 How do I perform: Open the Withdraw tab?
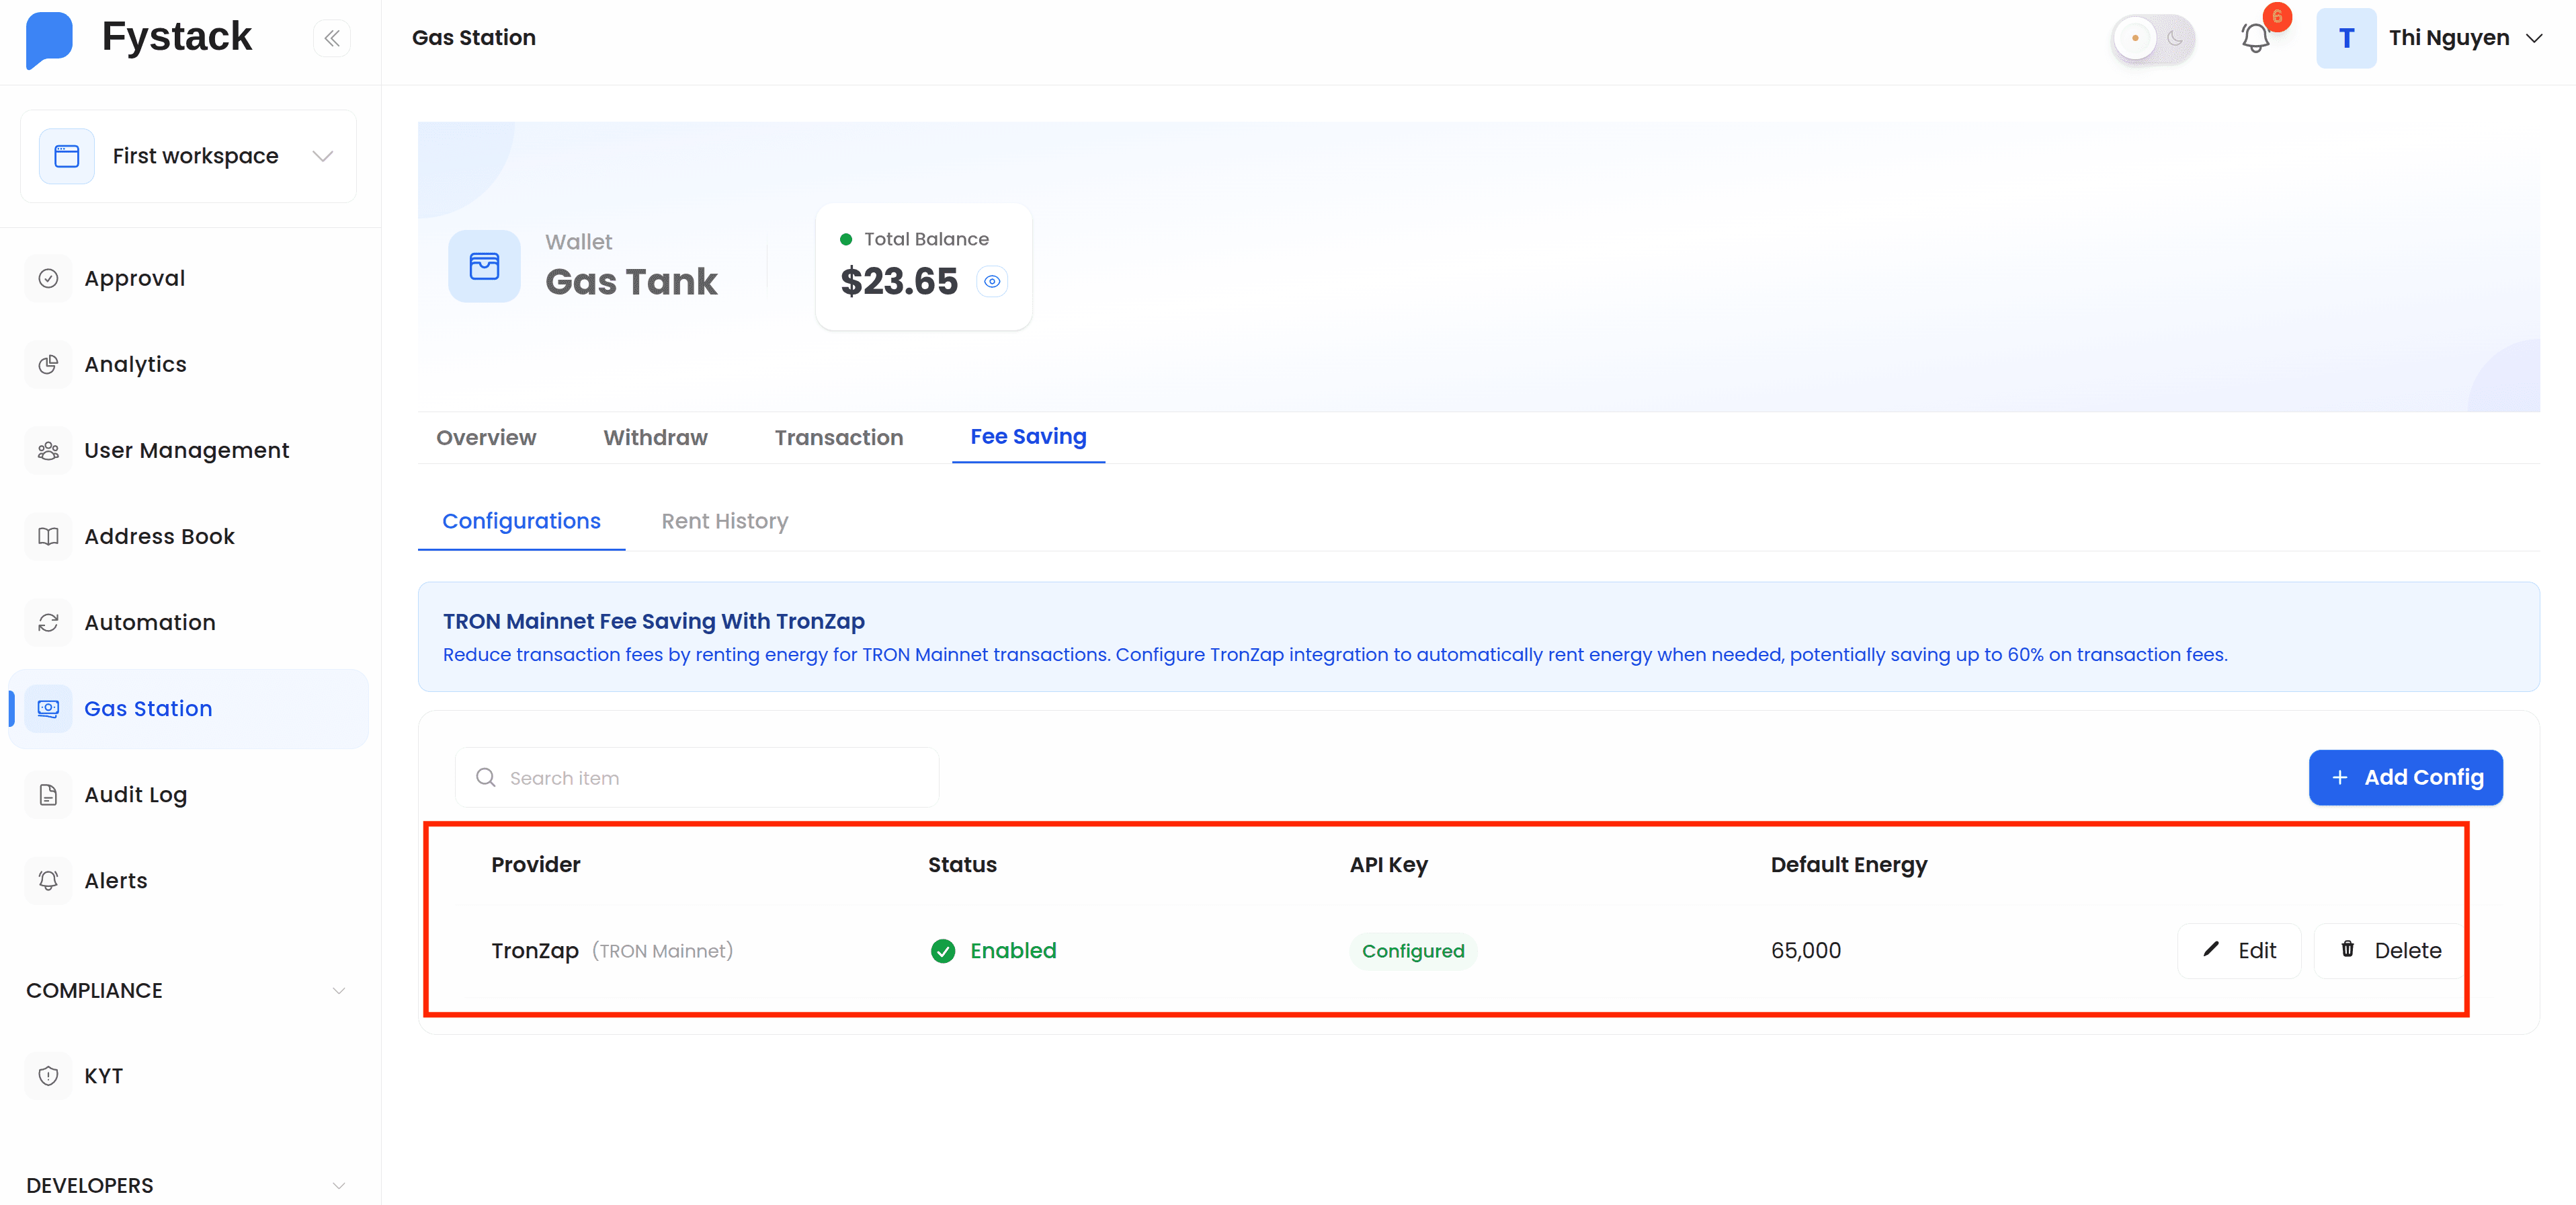[655, 437]
